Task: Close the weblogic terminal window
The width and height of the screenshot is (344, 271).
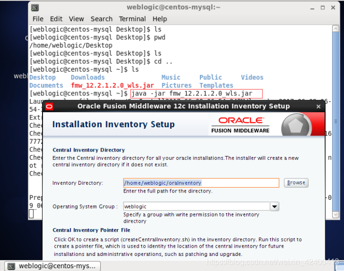Action: 333,8
